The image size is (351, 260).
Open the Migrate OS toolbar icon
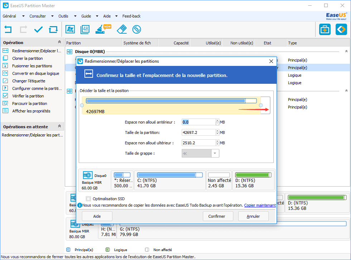tap(70, 29)
